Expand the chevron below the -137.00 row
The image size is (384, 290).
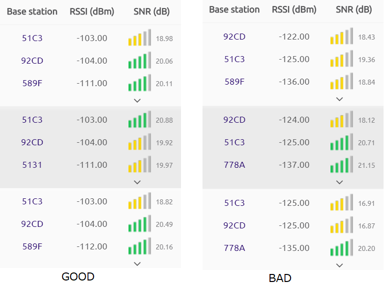(x=339, y=182)
